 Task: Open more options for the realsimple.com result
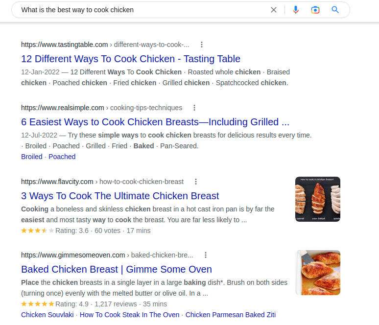coord(194,108)
